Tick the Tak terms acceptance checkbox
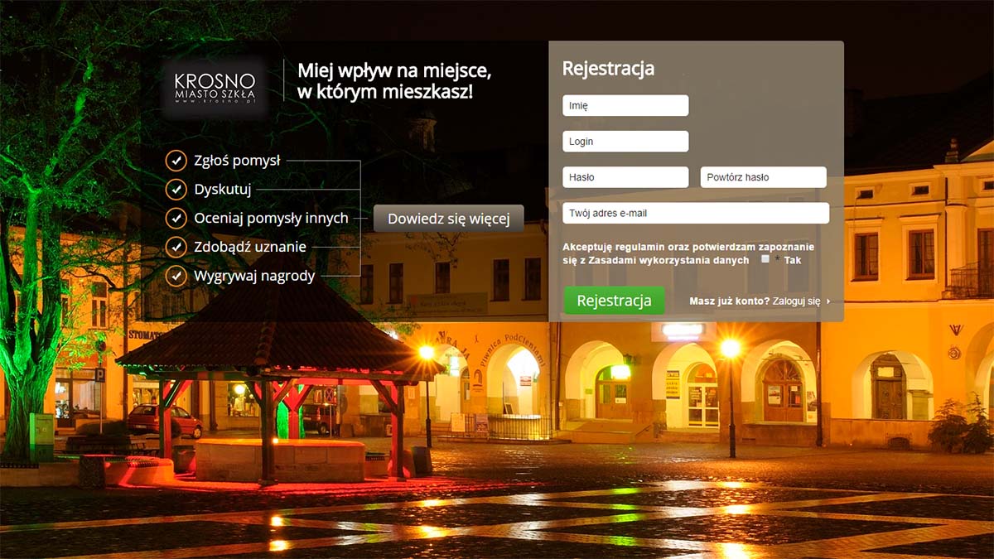The image size is (994, 559). click(x=765, y=259)
